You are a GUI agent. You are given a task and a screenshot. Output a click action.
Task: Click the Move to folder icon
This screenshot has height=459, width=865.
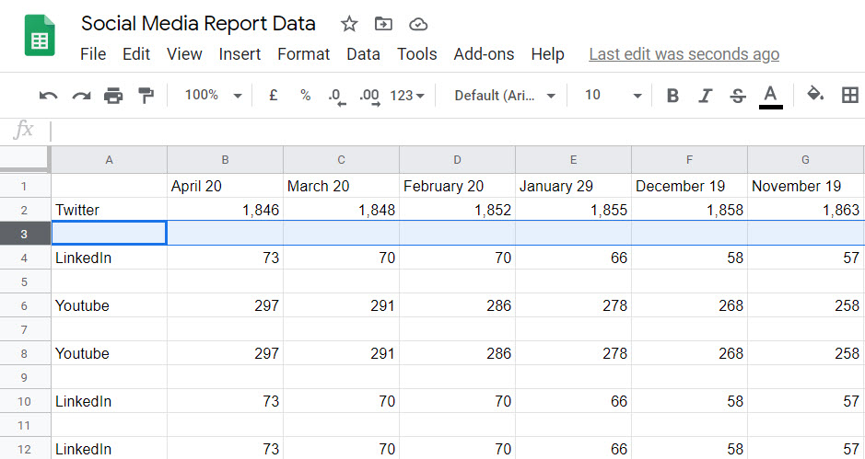click(383, 24)
